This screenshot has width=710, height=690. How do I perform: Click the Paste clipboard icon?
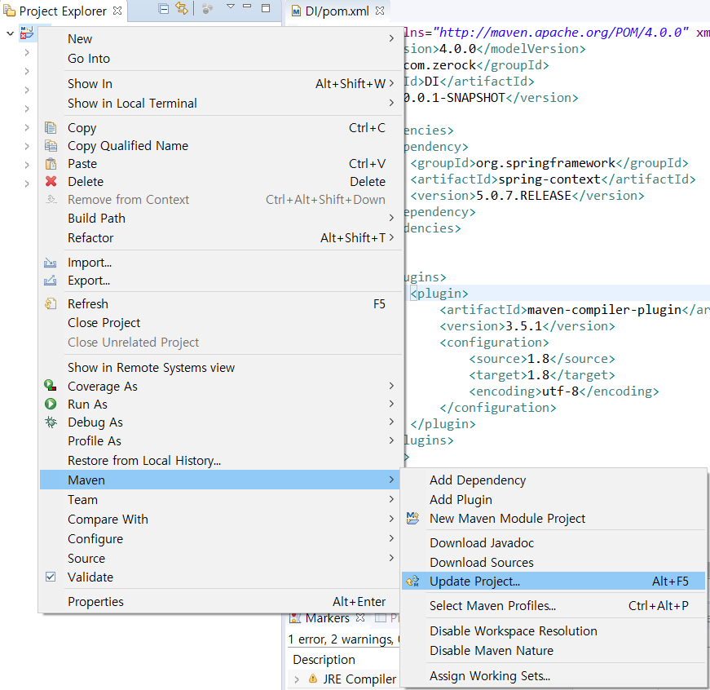(51, 164)
